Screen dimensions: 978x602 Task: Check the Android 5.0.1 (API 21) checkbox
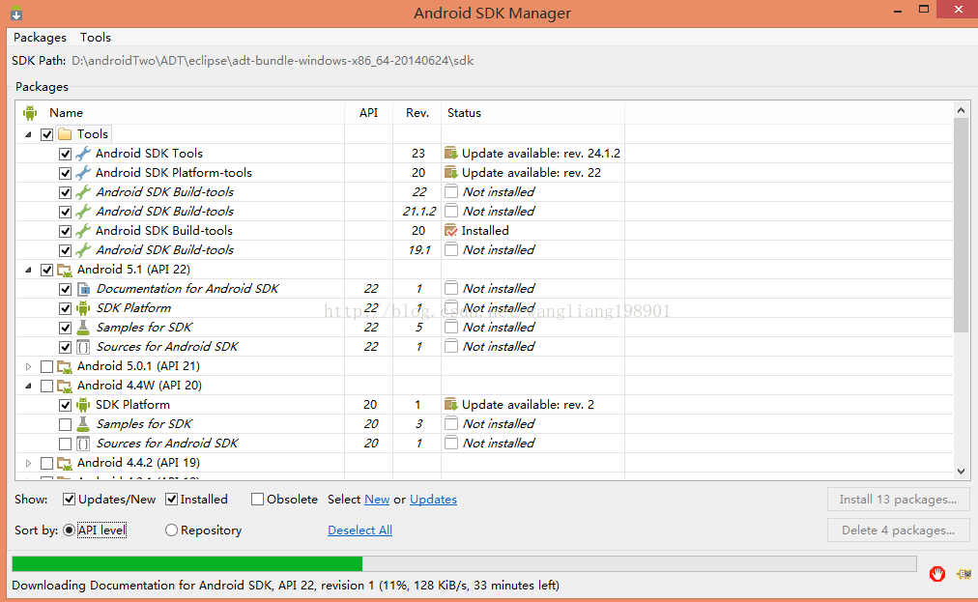pyautogui.click(x=46, y=366)
